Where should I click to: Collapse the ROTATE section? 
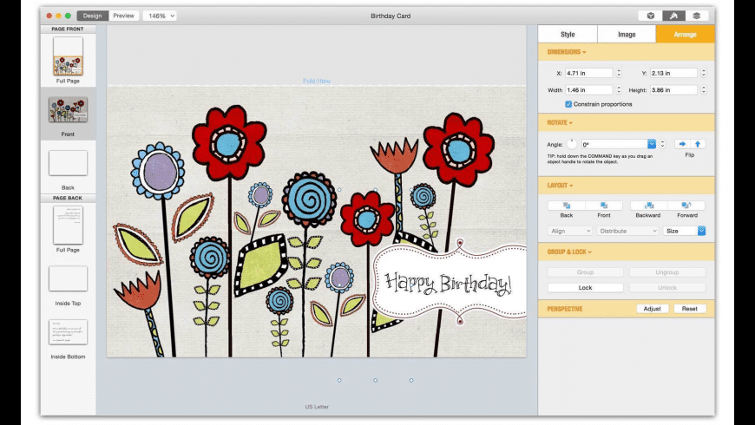tap(560, 123)
